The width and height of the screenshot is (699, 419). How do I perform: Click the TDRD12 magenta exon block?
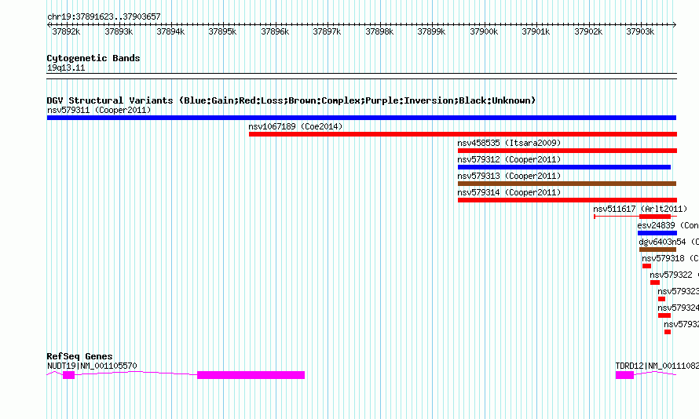(624, 375)
